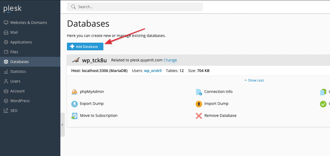Click the MariaDB seal icon beside wp_tck8u
This screenshot has height=156, width=330.
click(x=76, y=60)
